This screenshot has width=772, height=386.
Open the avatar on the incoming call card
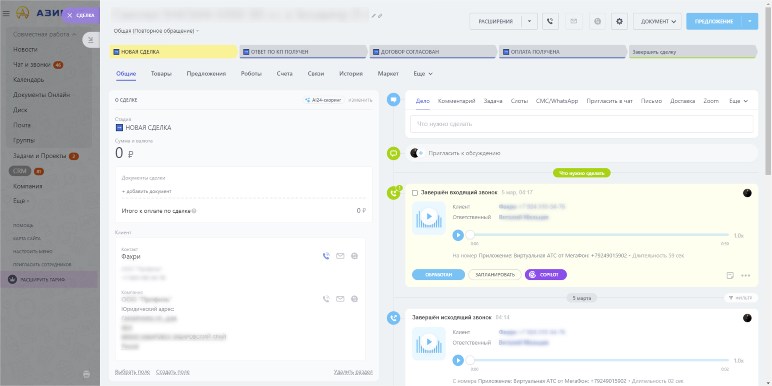pyautogui.click(x=747, y=193)
